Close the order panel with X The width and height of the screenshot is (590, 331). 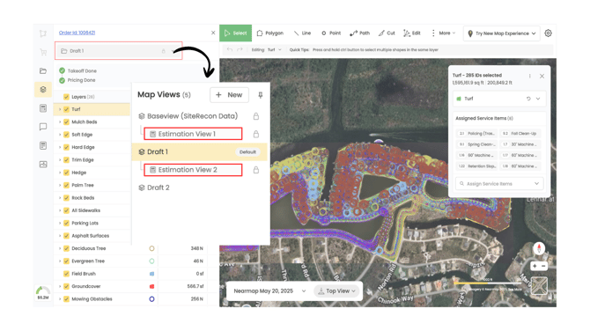point(213,33)
